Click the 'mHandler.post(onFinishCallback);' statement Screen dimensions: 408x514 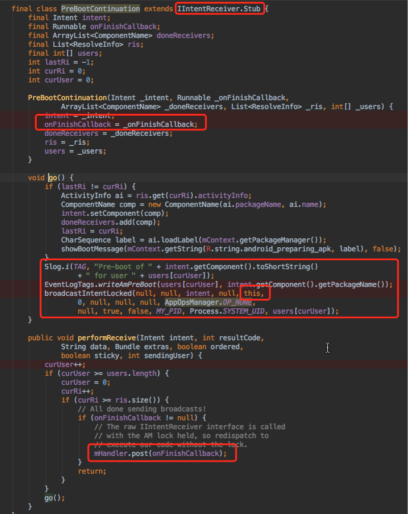pyautogui.click(x=160, y=454)
